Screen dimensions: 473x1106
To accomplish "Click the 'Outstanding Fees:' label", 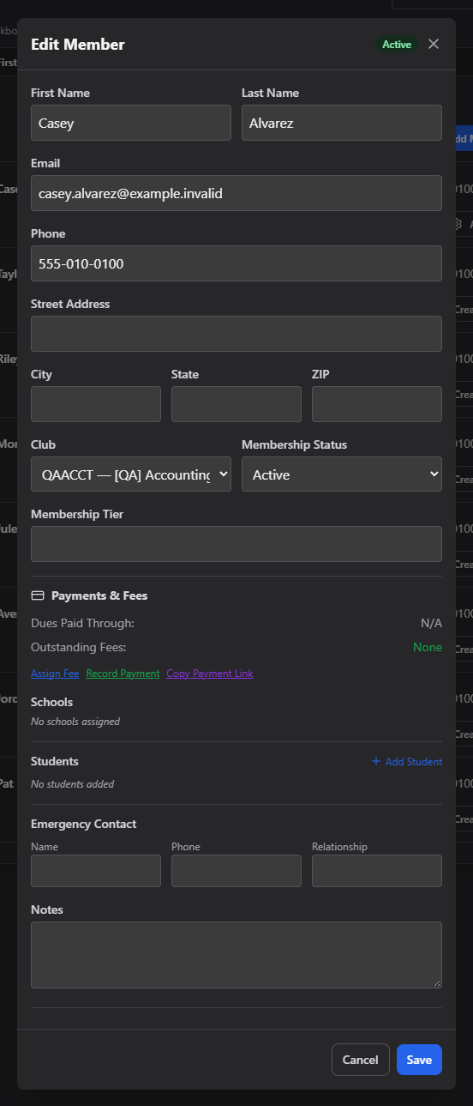I will pyautogui.click(x=79, y=647).
